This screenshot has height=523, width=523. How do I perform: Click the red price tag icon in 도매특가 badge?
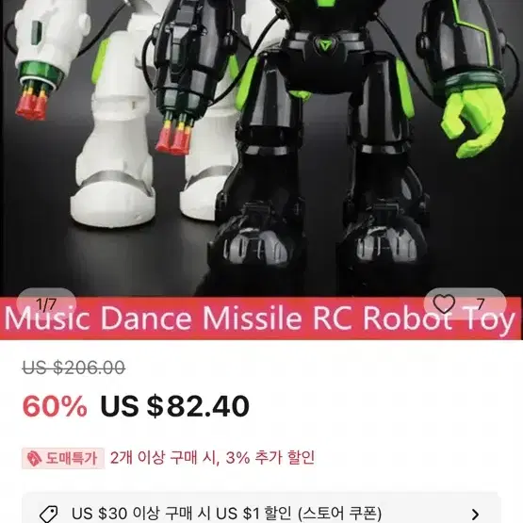point(34,459)
